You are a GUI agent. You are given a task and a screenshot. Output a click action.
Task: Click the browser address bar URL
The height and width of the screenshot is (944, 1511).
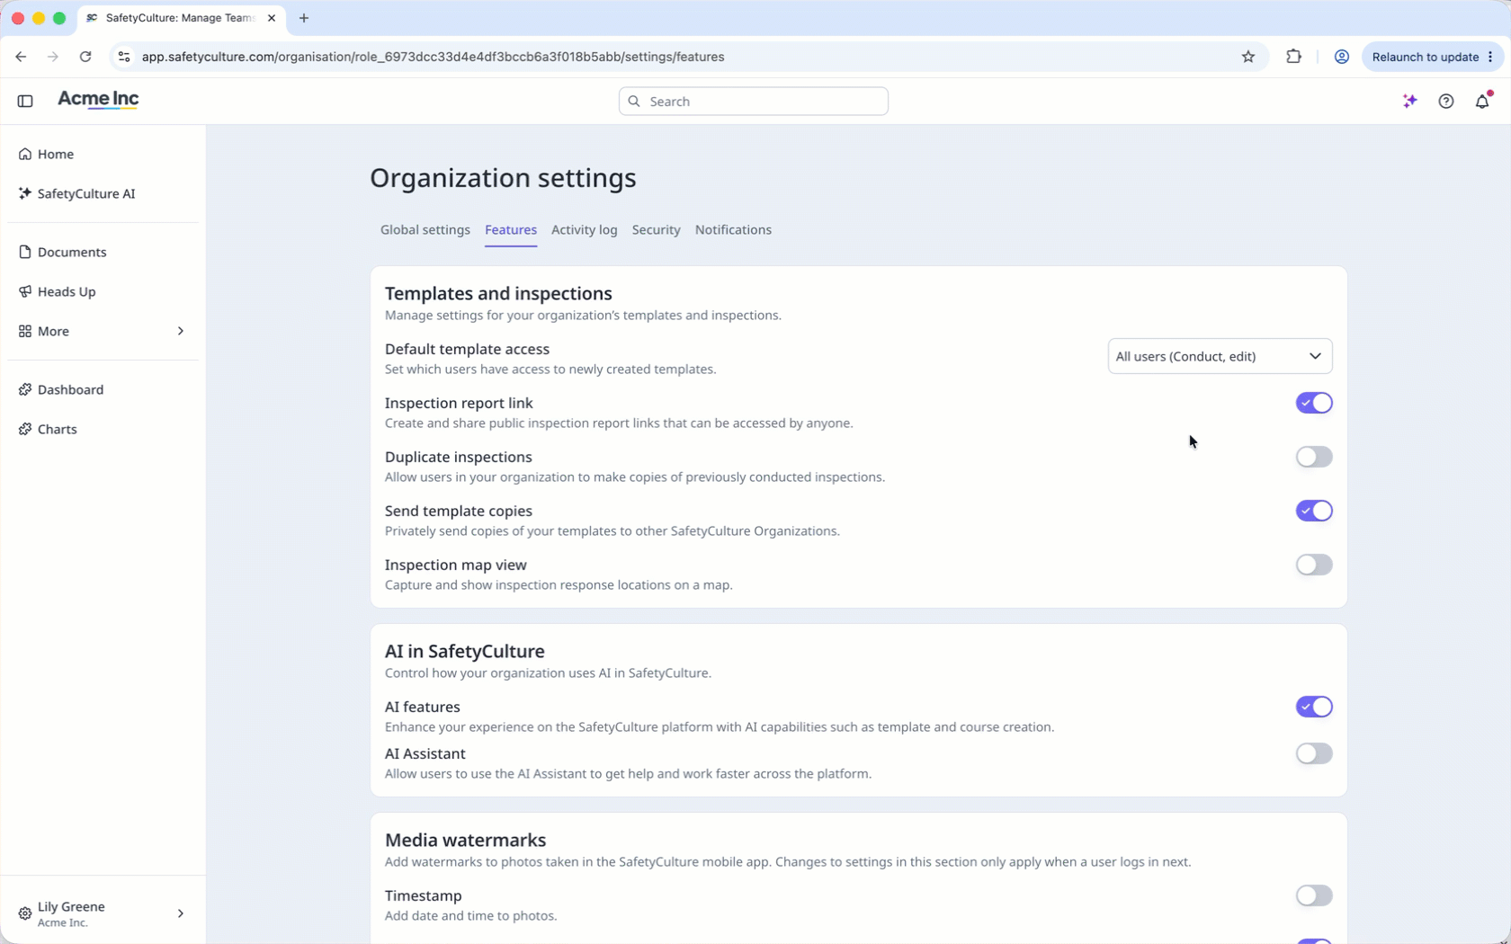(434, 57)
